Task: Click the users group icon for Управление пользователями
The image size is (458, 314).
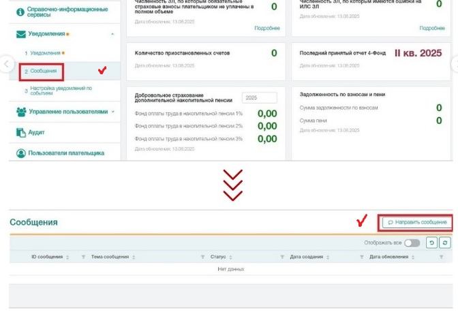Action: [x=20, y=111]
